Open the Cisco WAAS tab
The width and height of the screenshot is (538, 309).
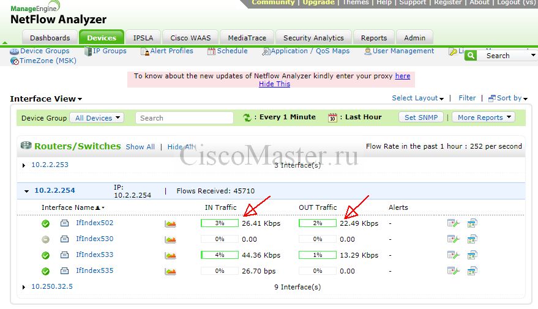(x=190, y=38)
